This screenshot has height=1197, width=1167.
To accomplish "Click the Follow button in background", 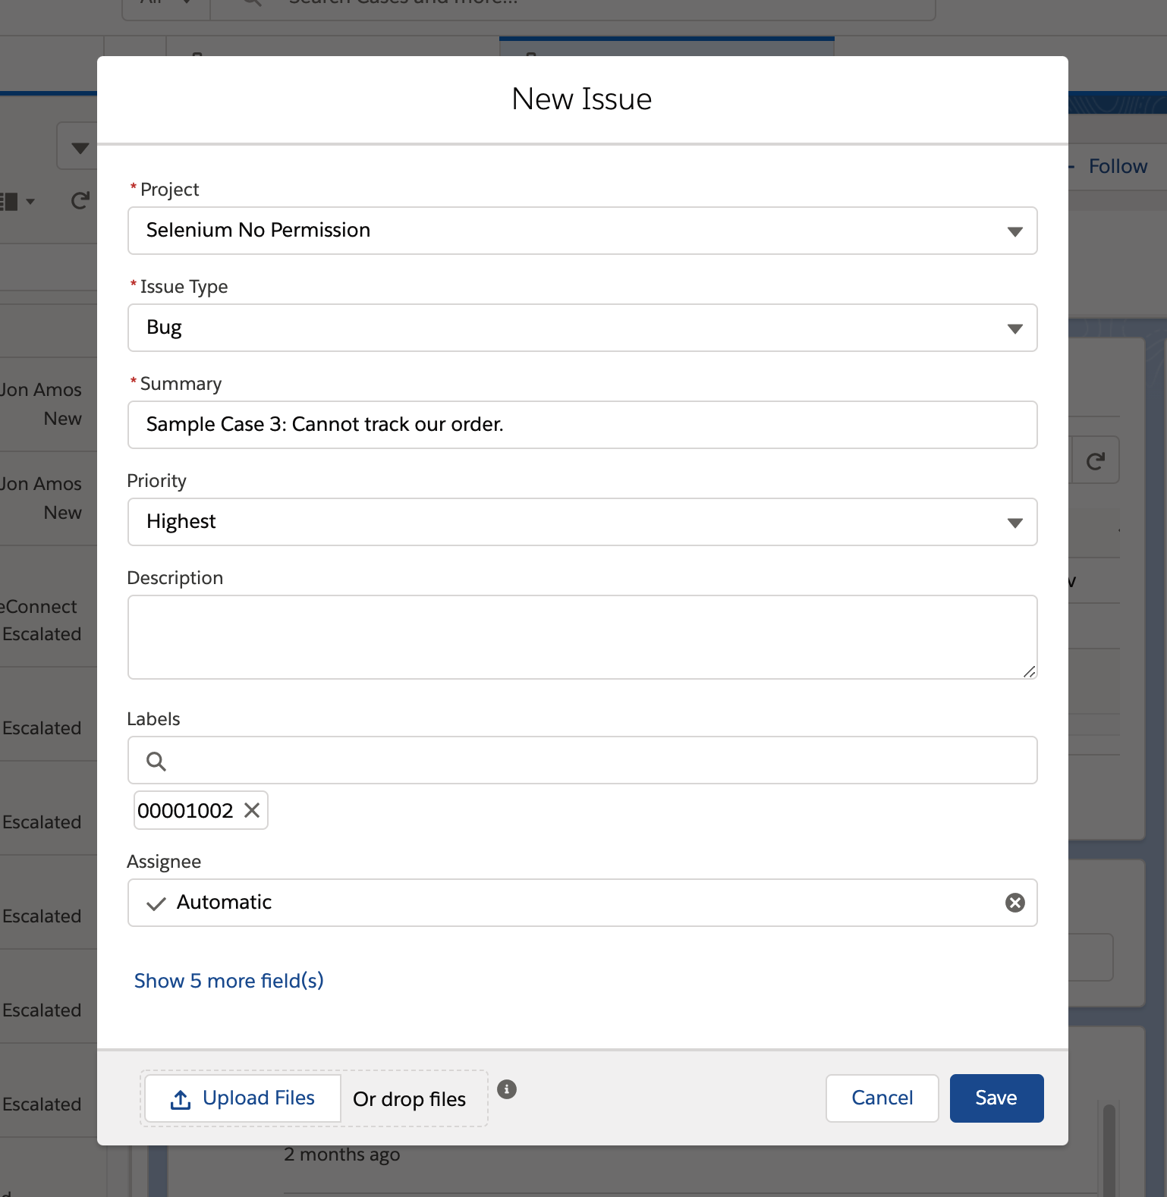I will click(x=1117, y=166).
